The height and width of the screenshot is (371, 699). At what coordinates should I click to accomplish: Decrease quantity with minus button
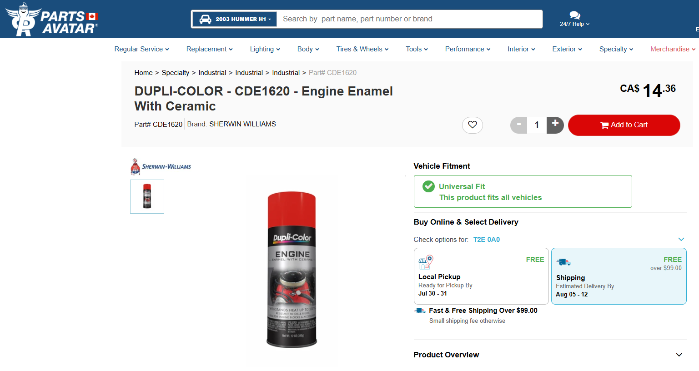518,125
